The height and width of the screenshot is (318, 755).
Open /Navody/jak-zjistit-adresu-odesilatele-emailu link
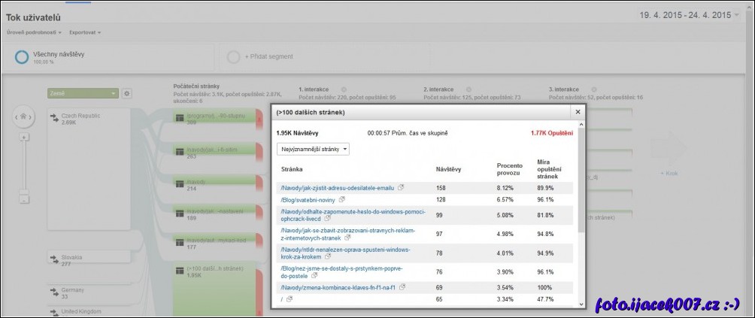click(336, 187)
